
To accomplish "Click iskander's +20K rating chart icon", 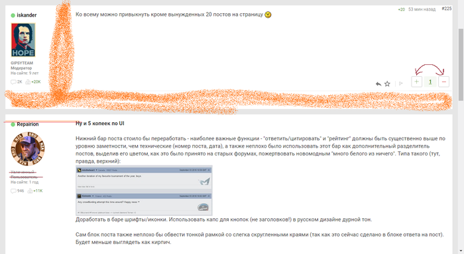I will 28,82.
